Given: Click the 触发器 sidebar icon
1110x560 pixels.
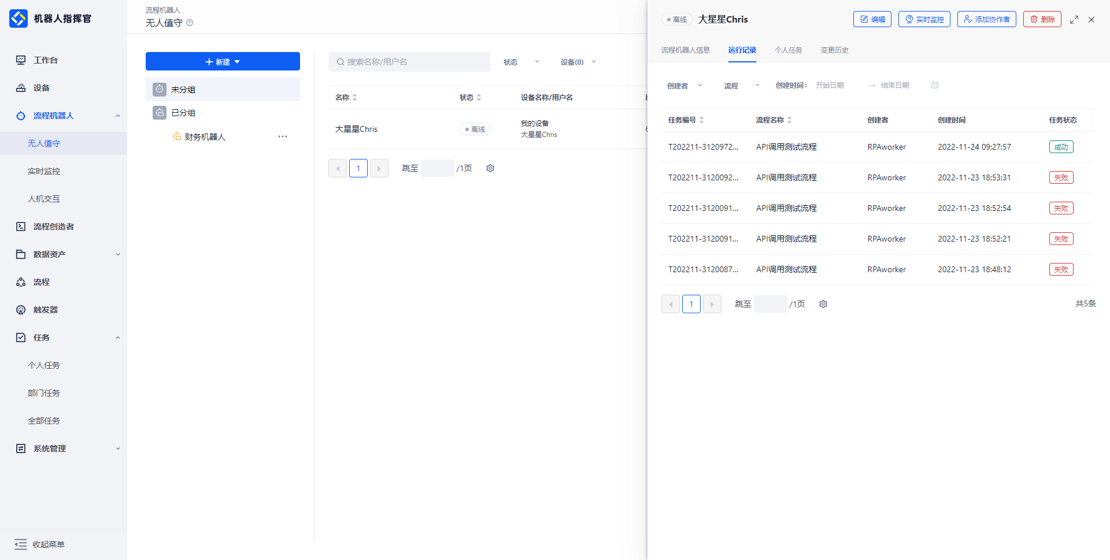Looking at the screenshot, I should (x=21, y=310).
